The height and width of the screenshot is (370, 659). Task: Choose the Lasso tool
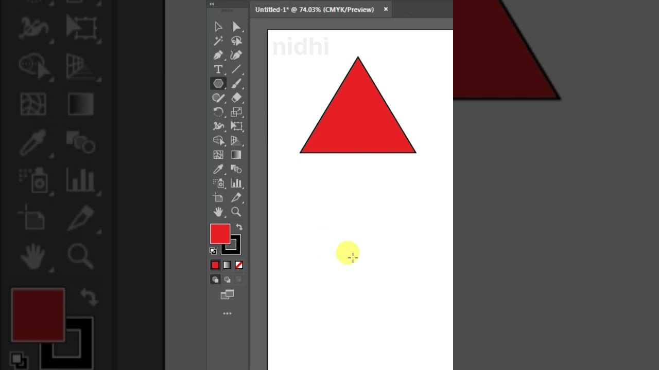[x=236, y=41]
